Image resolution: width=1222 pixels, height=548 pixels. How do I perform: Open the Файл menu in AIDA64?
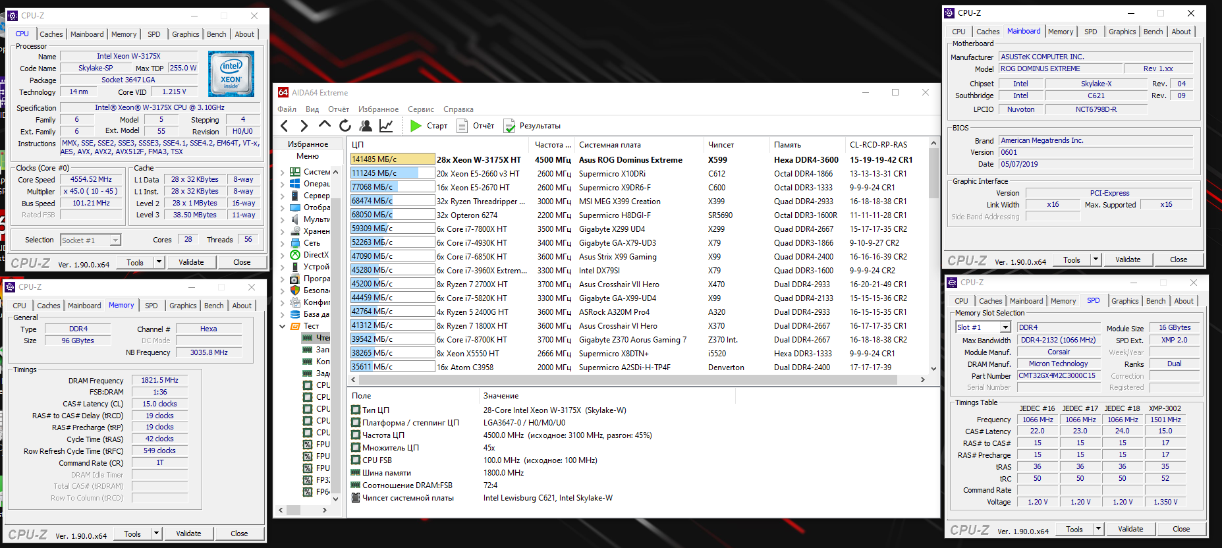coord(287,109)
